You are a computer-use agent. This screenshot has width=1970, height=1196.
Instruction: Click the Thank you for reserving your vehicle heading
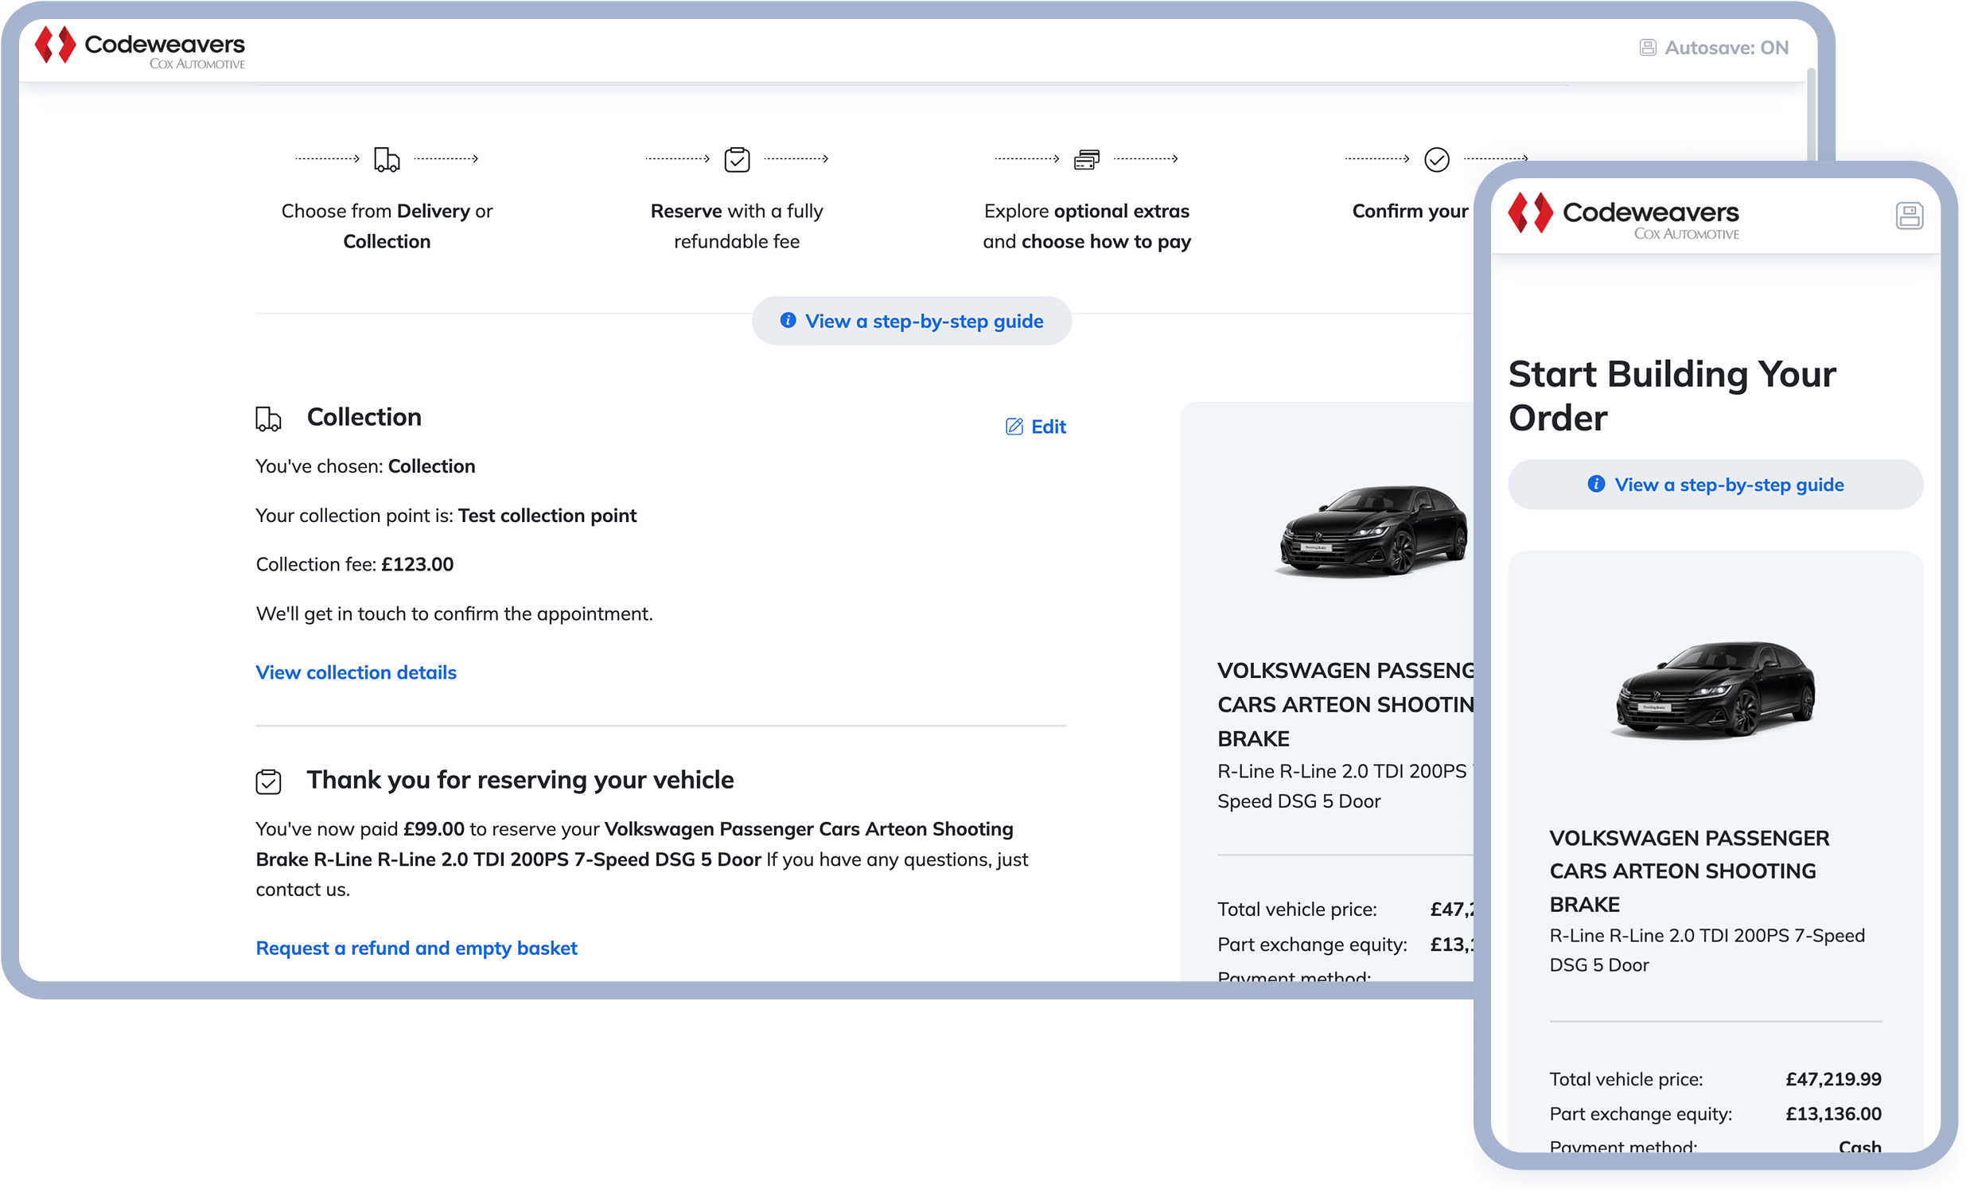(x=520, y=781)
